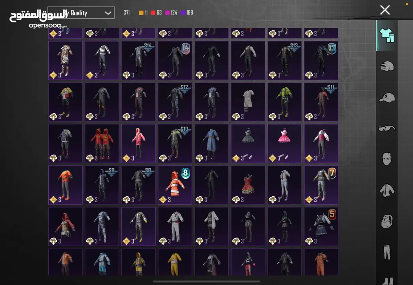
Task: Pick the orange t-shirt with gray pants
Action: click(x=65, y=185)
